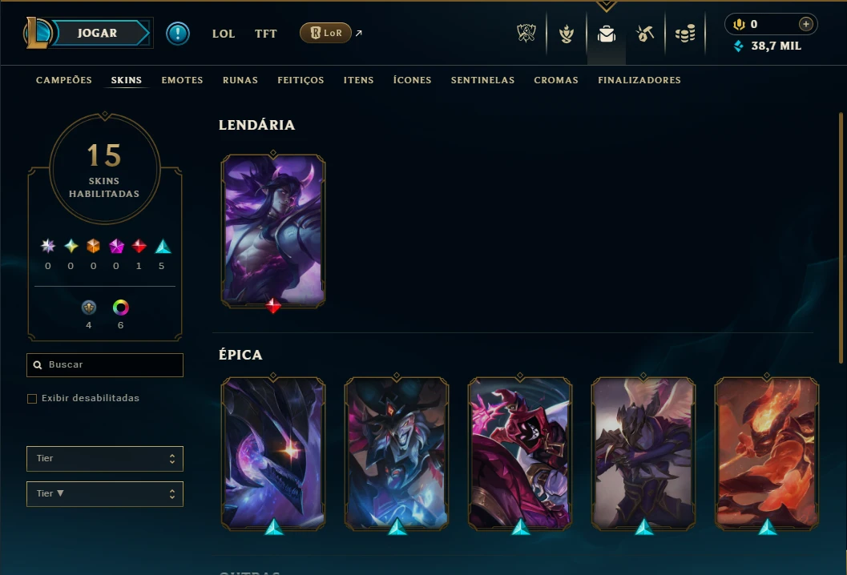Focus the Buscar search field

click(105, 365)
